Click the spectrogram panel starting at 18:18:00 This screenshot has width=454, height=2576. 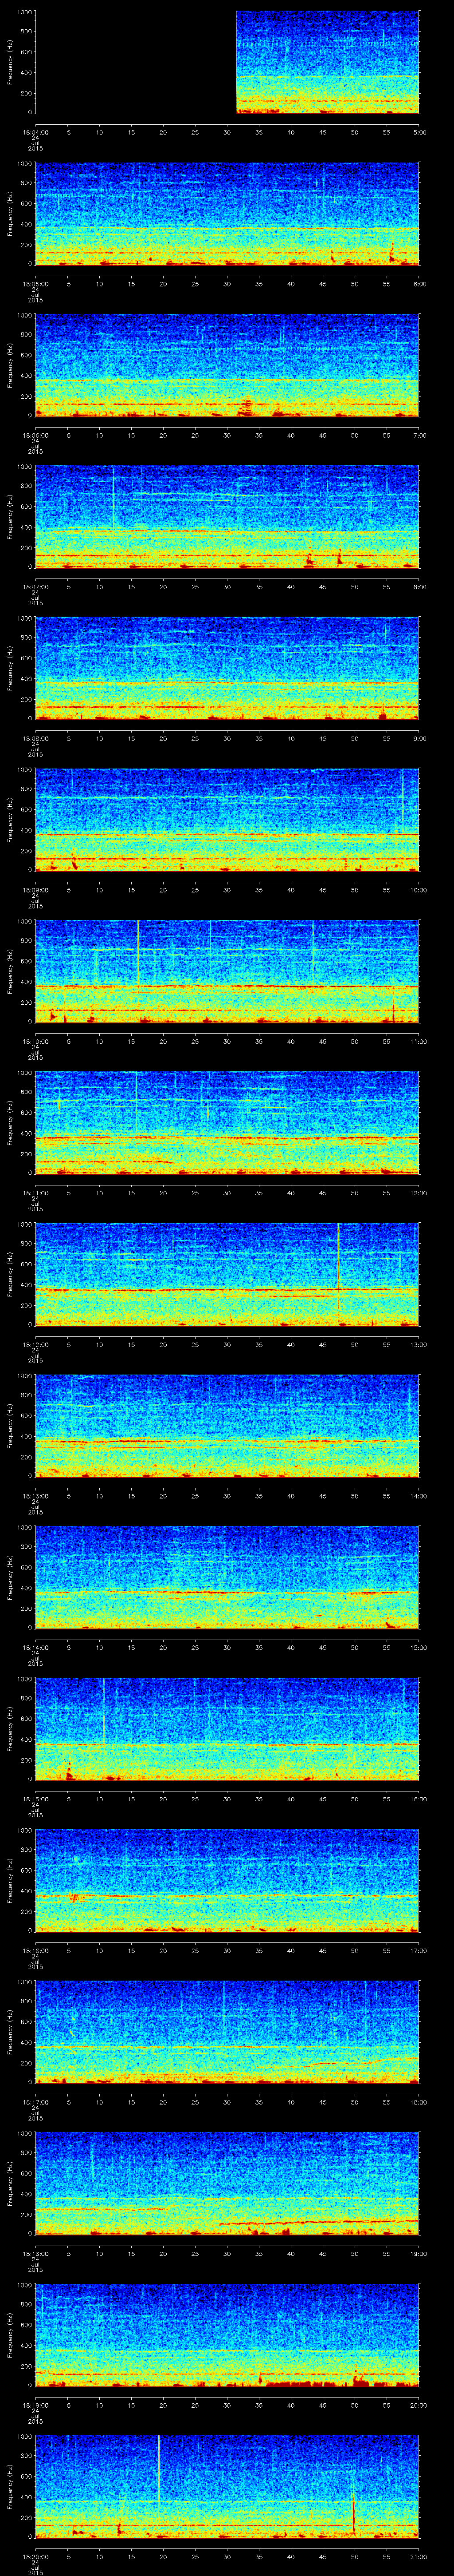(x=227, y=2183)
